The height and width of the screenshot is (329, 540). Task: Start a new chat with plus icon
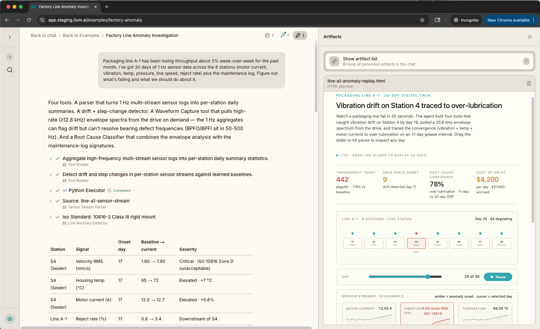(x=10, y=57)
